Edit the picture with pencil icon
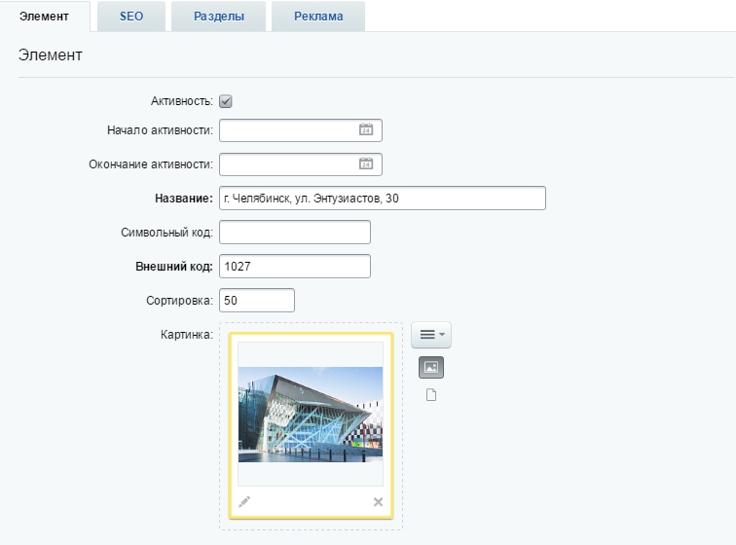Image resolution: width=736 pixels, height=545 pixels. pos(244,502)
